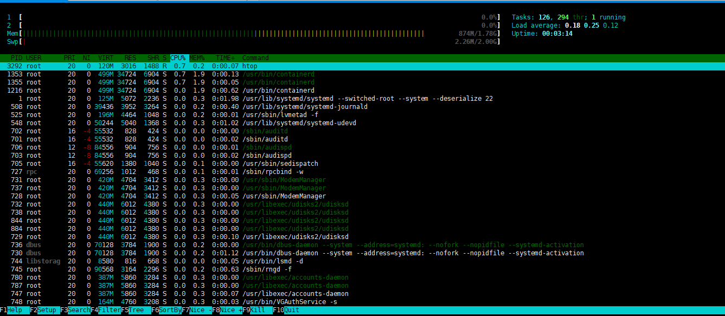This screenshot has width=725, height=316.
Task: Sort by the SHR column header
Action: pos(153,58)
